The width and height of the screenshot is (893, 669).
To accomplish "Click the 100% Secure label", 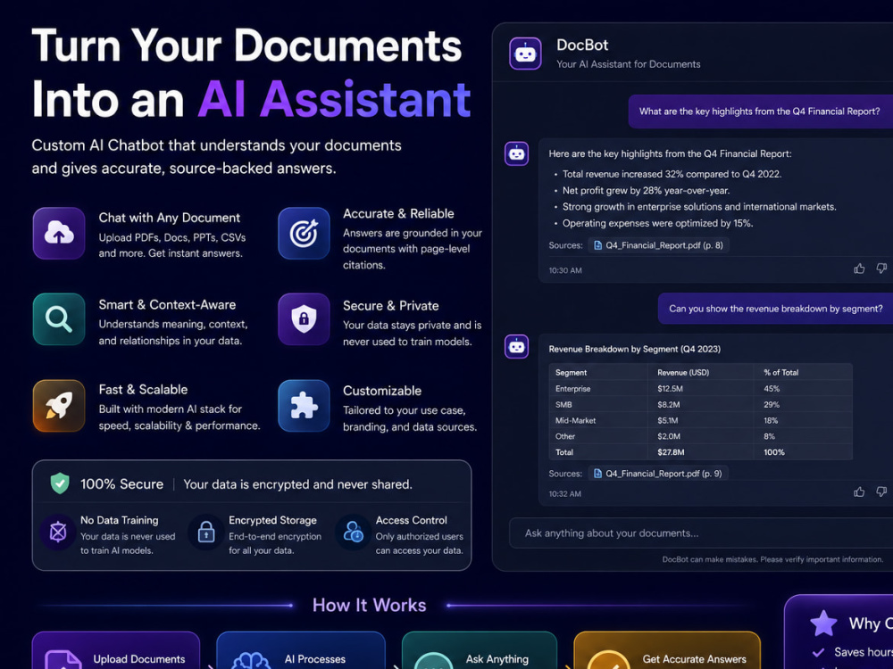I will coord(121,484).
